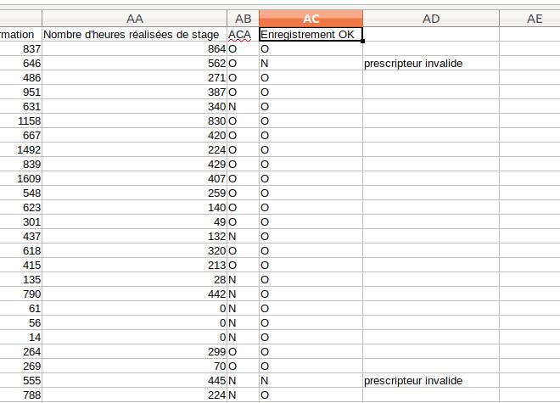Select the ACA cell next to 340

point(243,107)
